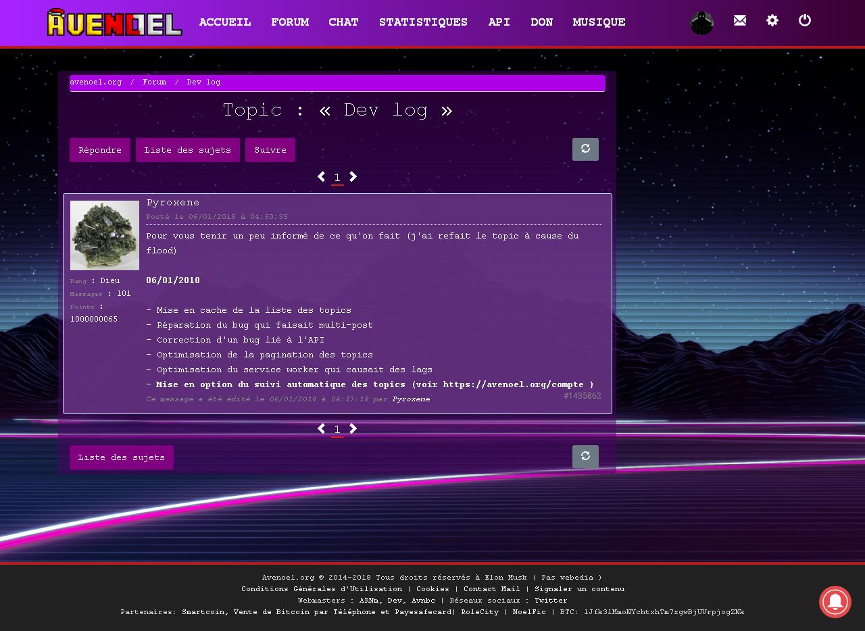Open Twitter footer link

[x=551, y=601]
